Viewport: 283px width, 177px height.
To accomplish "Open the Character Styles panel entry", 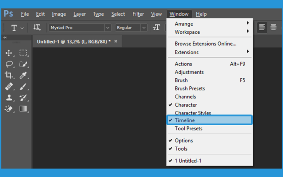I will pos(209,113).
